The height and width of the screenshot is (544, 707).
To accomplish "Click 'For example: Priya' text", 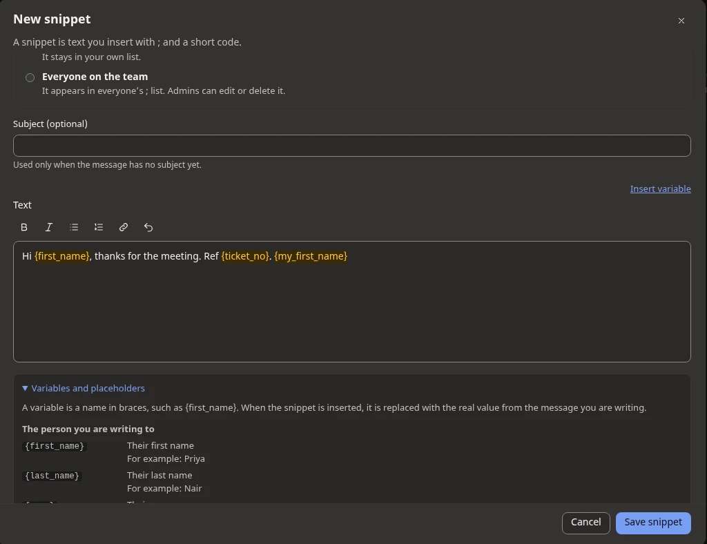I will pos(166,459).
